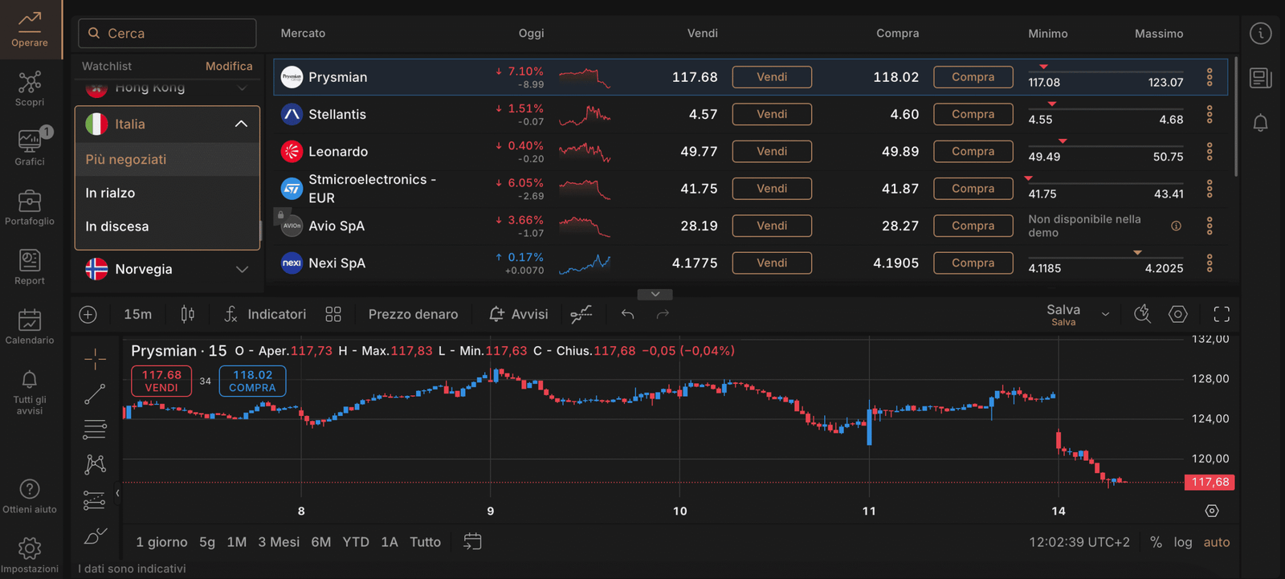This screenshot has width=1285, height=579.
Task: Select the trend line drawing tool
Action: coord(95,394)
